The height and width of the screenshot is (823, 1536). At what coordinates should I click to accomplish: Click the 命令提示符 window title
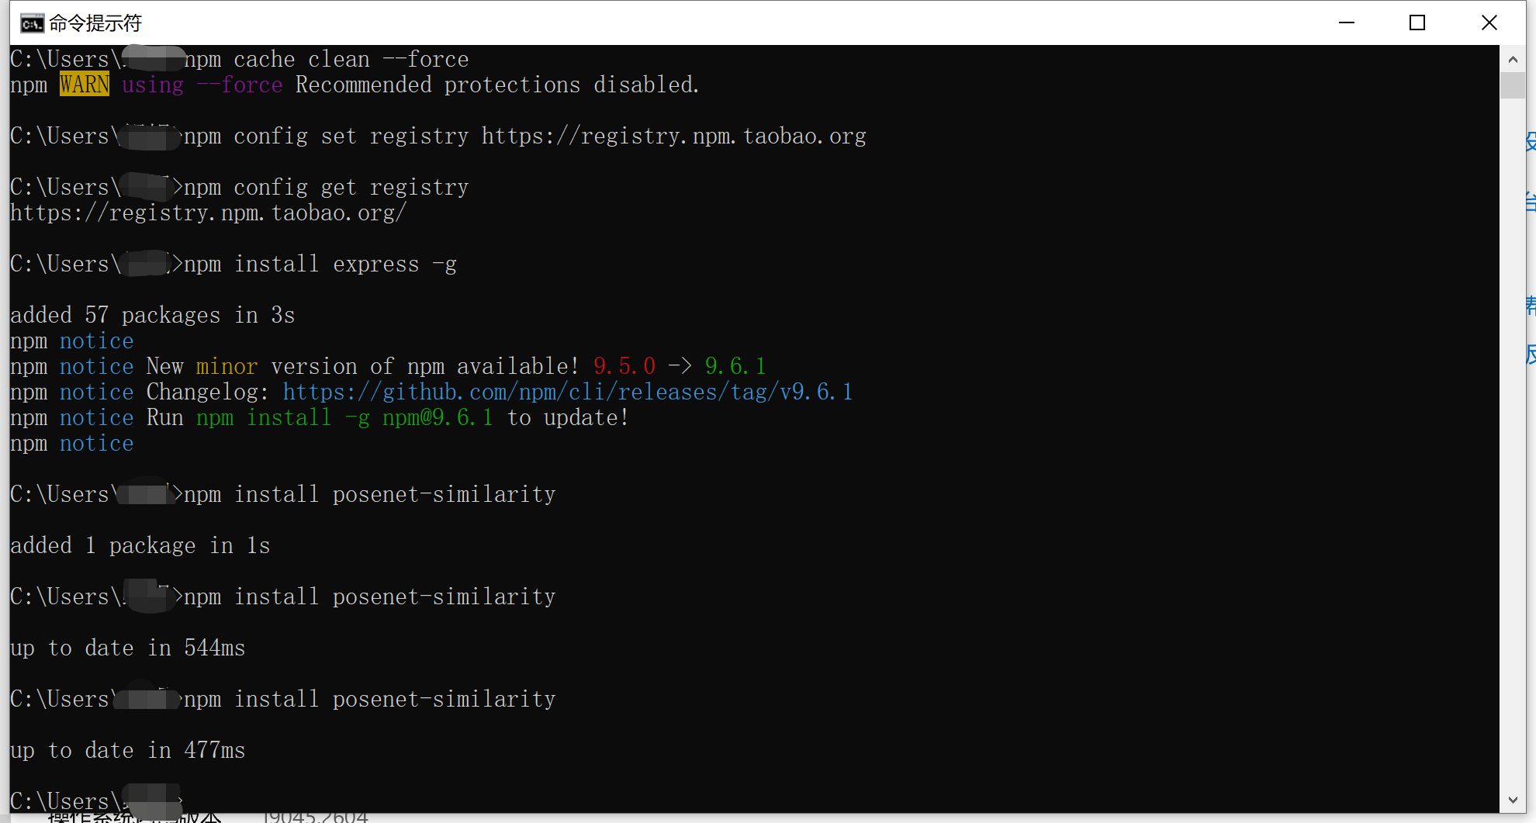point(94,22)
